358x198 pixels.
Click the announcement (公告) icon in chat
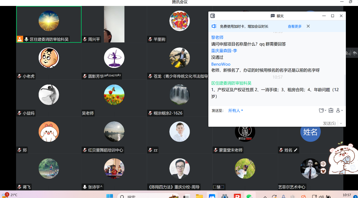(x=331, y=111)
